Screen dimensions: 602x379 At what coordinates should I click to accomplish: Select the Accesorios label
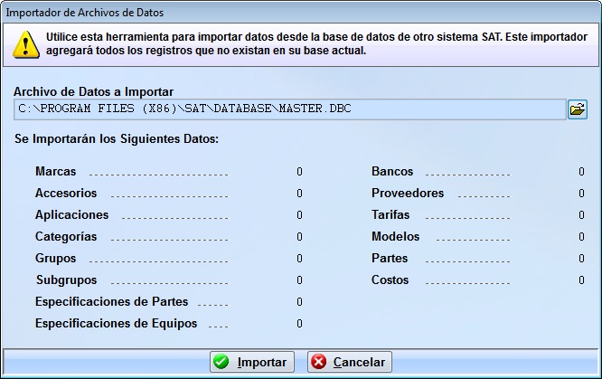point(66,193)
